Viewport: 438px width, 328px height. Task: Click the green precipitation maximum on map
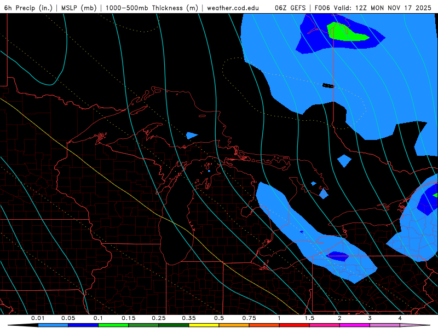[347, 33]
